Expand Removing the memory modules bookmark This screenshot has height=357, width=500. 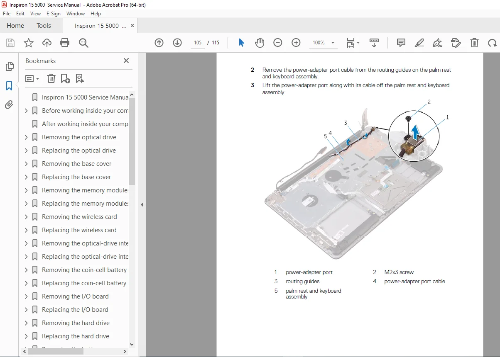(x=26, y=190)
